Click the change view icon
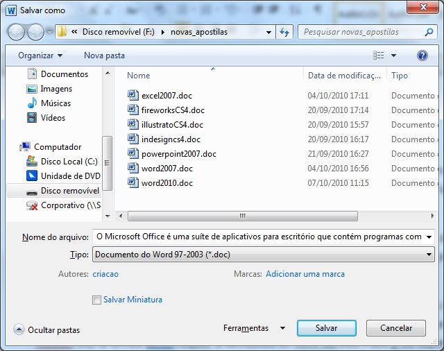Screen dimensions: 444x351 (378, 55)
